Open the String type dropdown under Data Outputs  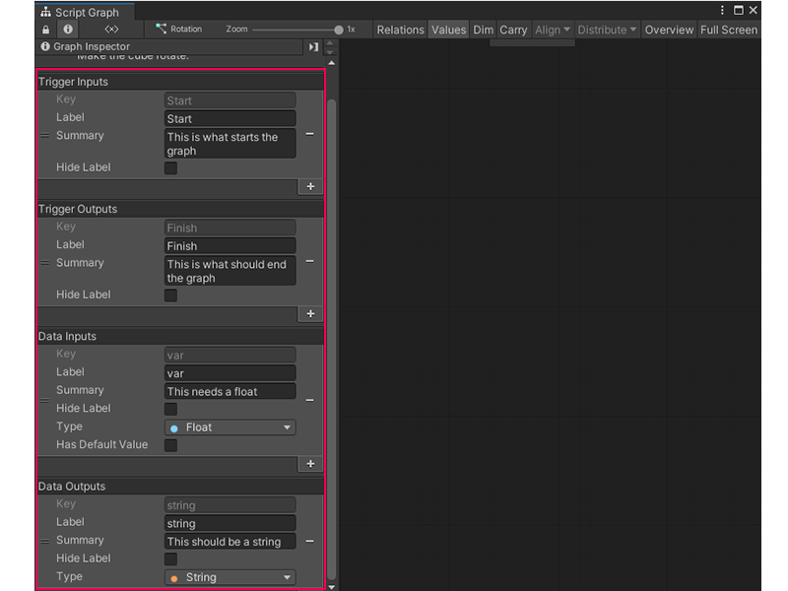click(x=229, y=576)
